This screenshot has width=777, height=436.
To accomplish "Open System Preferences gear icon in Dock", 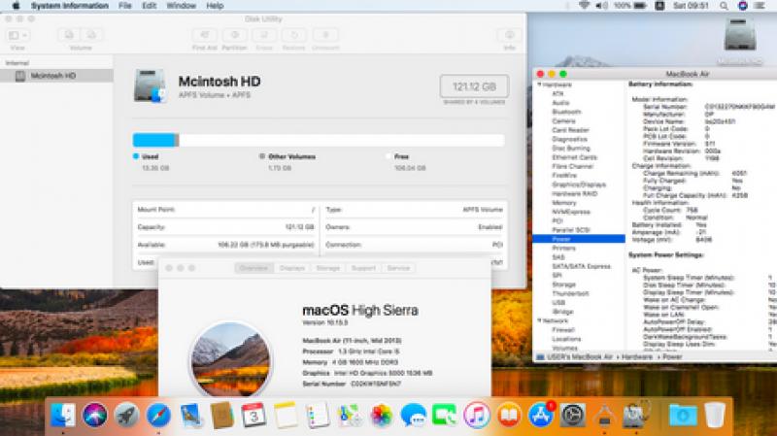I will click(573, 415).
